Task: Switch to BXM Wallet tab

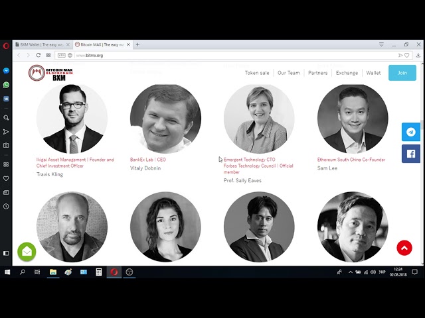Action: pyautogui.click(x=39, y=44)
